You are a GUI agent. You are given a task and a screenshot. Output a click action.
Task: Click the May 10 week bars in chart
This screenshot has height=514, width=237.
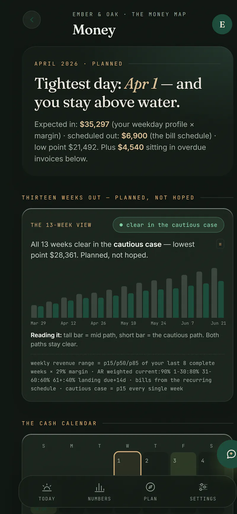tap(127, 302)
